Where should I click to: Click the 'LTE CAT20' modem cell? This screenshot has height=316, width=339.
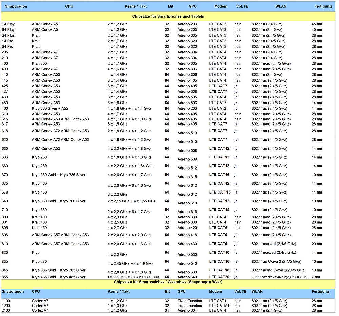(219, 277)
